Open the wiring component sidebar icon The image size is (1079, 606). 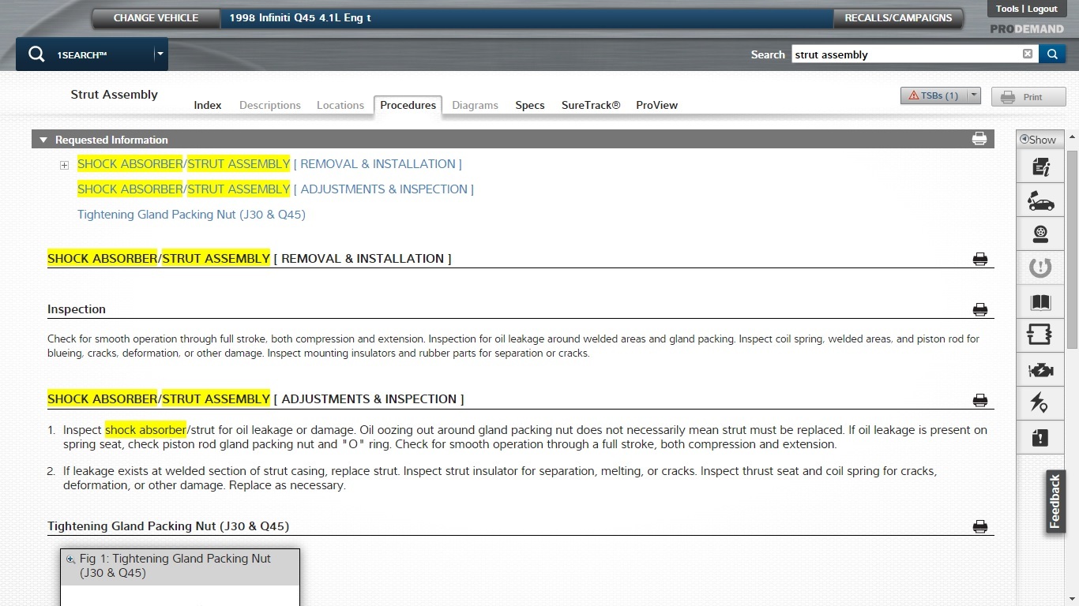pos(1040,335)
